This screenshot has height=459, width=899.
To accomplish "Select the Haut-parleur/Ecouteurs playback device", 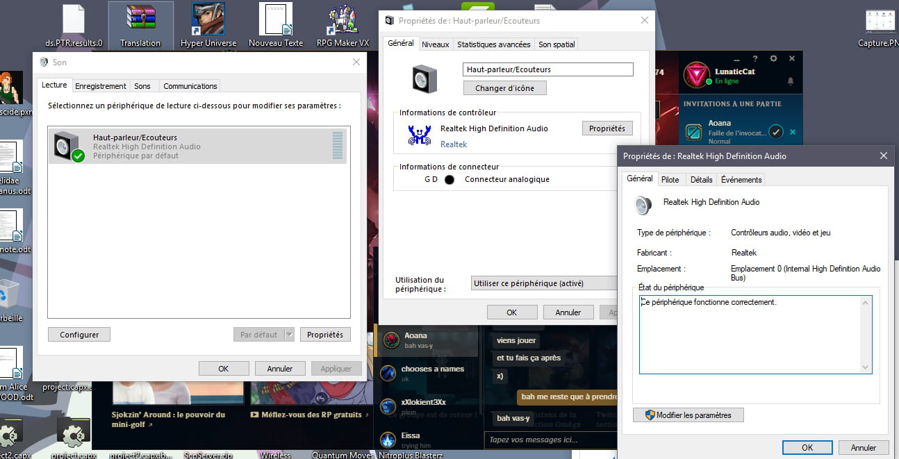I will pos(197,147).
